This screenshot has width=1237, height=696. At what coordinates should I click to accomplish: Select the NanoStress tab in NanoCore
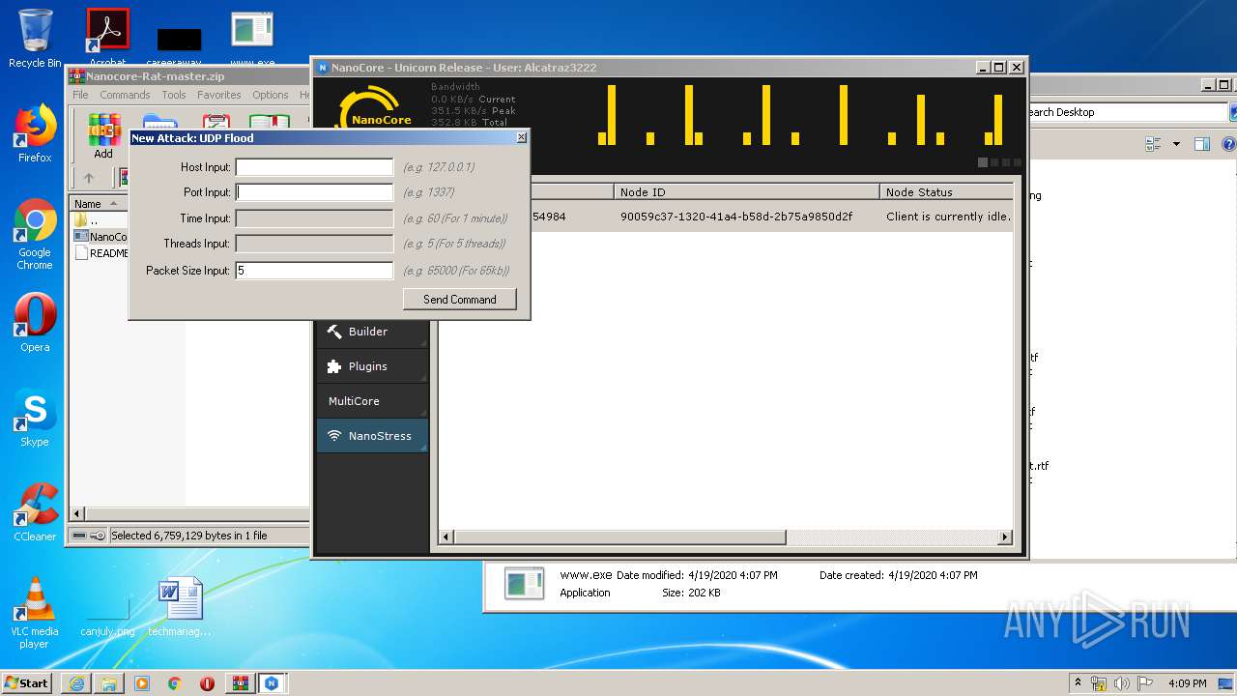point(372,436)
